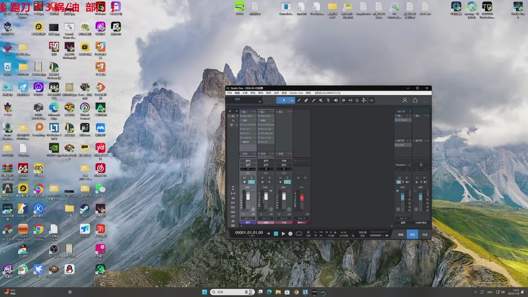Open the Studio One Start page home icon
Viewport: 528px width, 297px height.
click(415, 100)
